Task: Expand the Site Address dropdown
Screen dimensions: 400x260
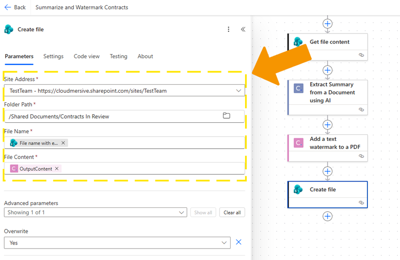Action: [x=239, y=91]
